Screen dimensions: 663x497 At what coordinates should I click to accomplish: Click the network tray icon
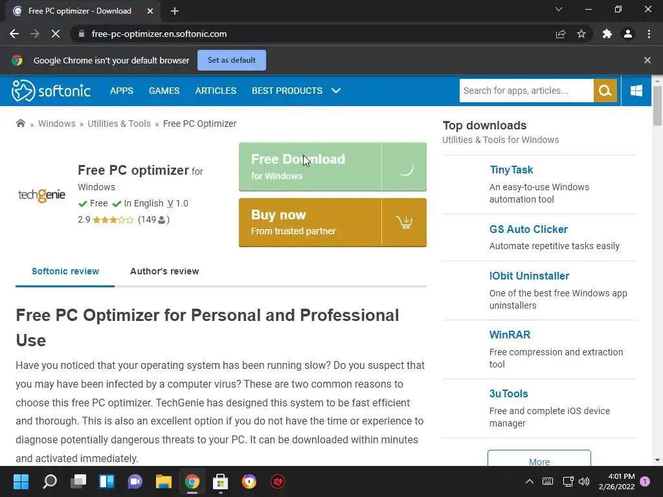pos(568,481)
